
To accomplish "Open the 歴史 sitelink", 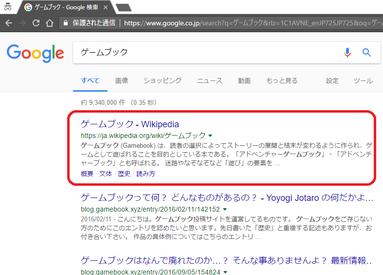I will point(124,174).
